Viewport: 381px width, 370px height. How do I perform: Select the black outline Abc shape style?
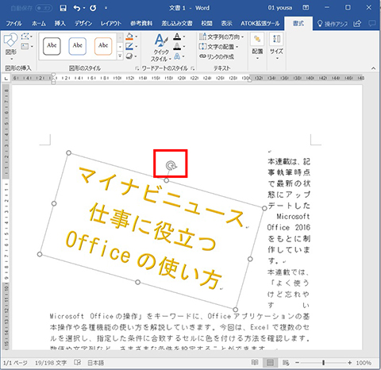click(52, 46)
